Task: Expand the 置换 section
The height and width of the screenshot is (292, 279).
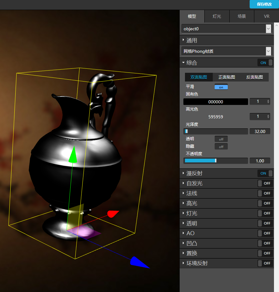Action: coord(218,253)
